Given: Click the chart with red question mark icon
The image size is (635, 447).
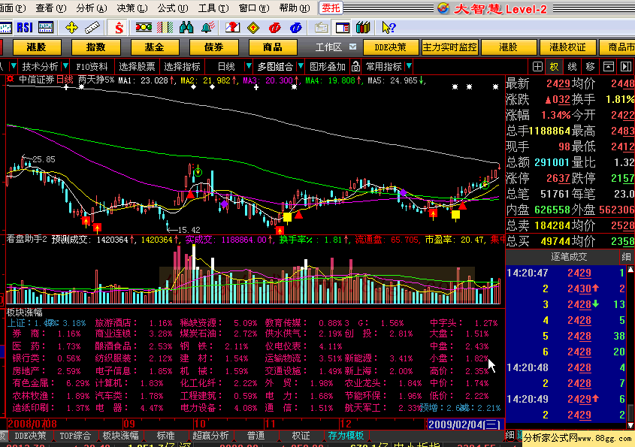Looking at the screenshot, I should coord(232,28).
